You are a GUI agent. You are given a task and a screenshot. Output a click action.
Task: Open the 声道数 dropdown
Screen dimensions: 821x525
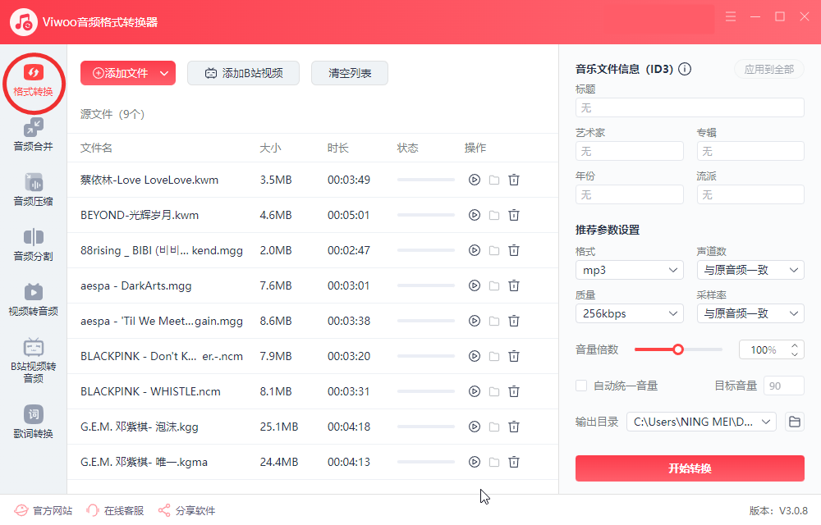[x=750, y=270]
